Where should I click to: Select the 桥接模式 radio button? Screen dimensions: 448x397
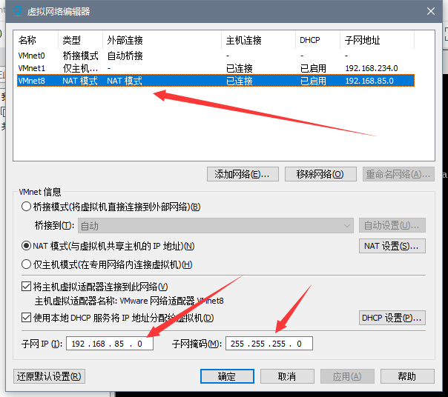26,207
